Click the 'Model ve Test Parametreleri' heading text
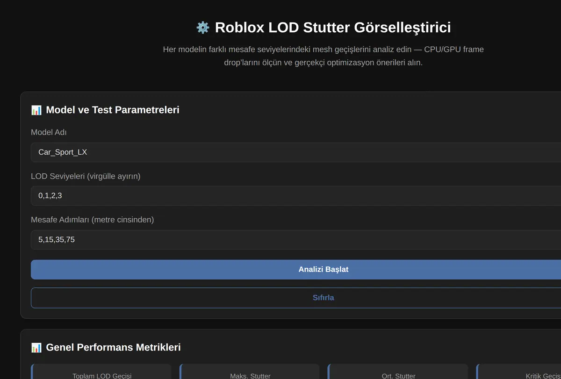The height and width of the screenshot is (379, 561). [113, 110]
